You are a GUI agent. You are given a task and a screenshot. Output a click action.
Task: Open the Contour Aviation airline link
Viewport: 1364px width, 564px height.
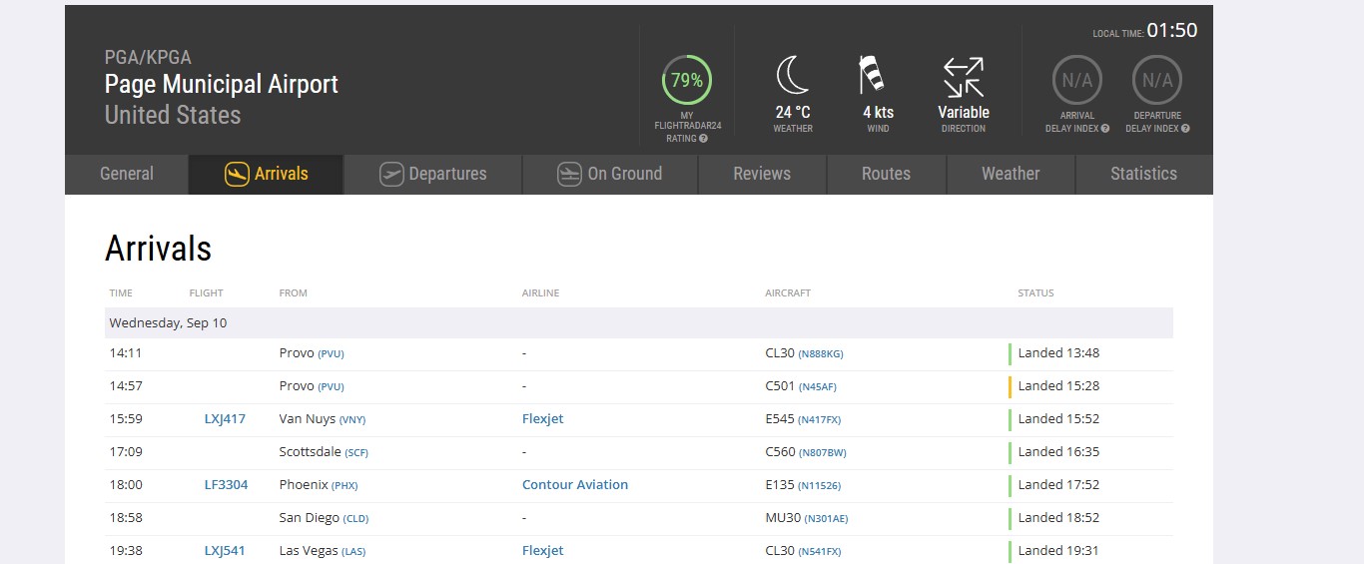(575, 485)
